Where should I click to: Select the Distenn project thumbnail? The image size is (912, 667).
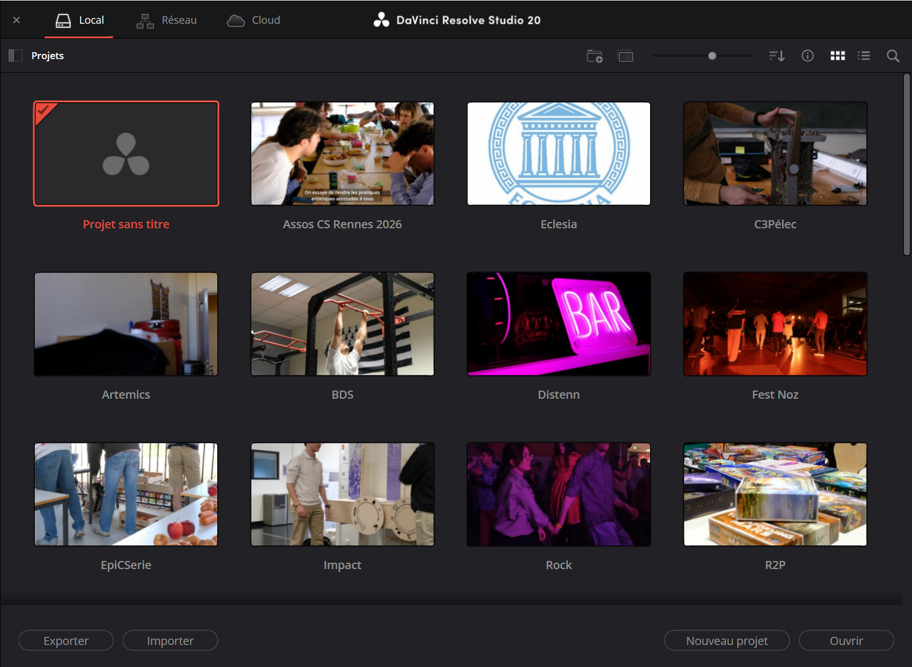coord(559,324)
